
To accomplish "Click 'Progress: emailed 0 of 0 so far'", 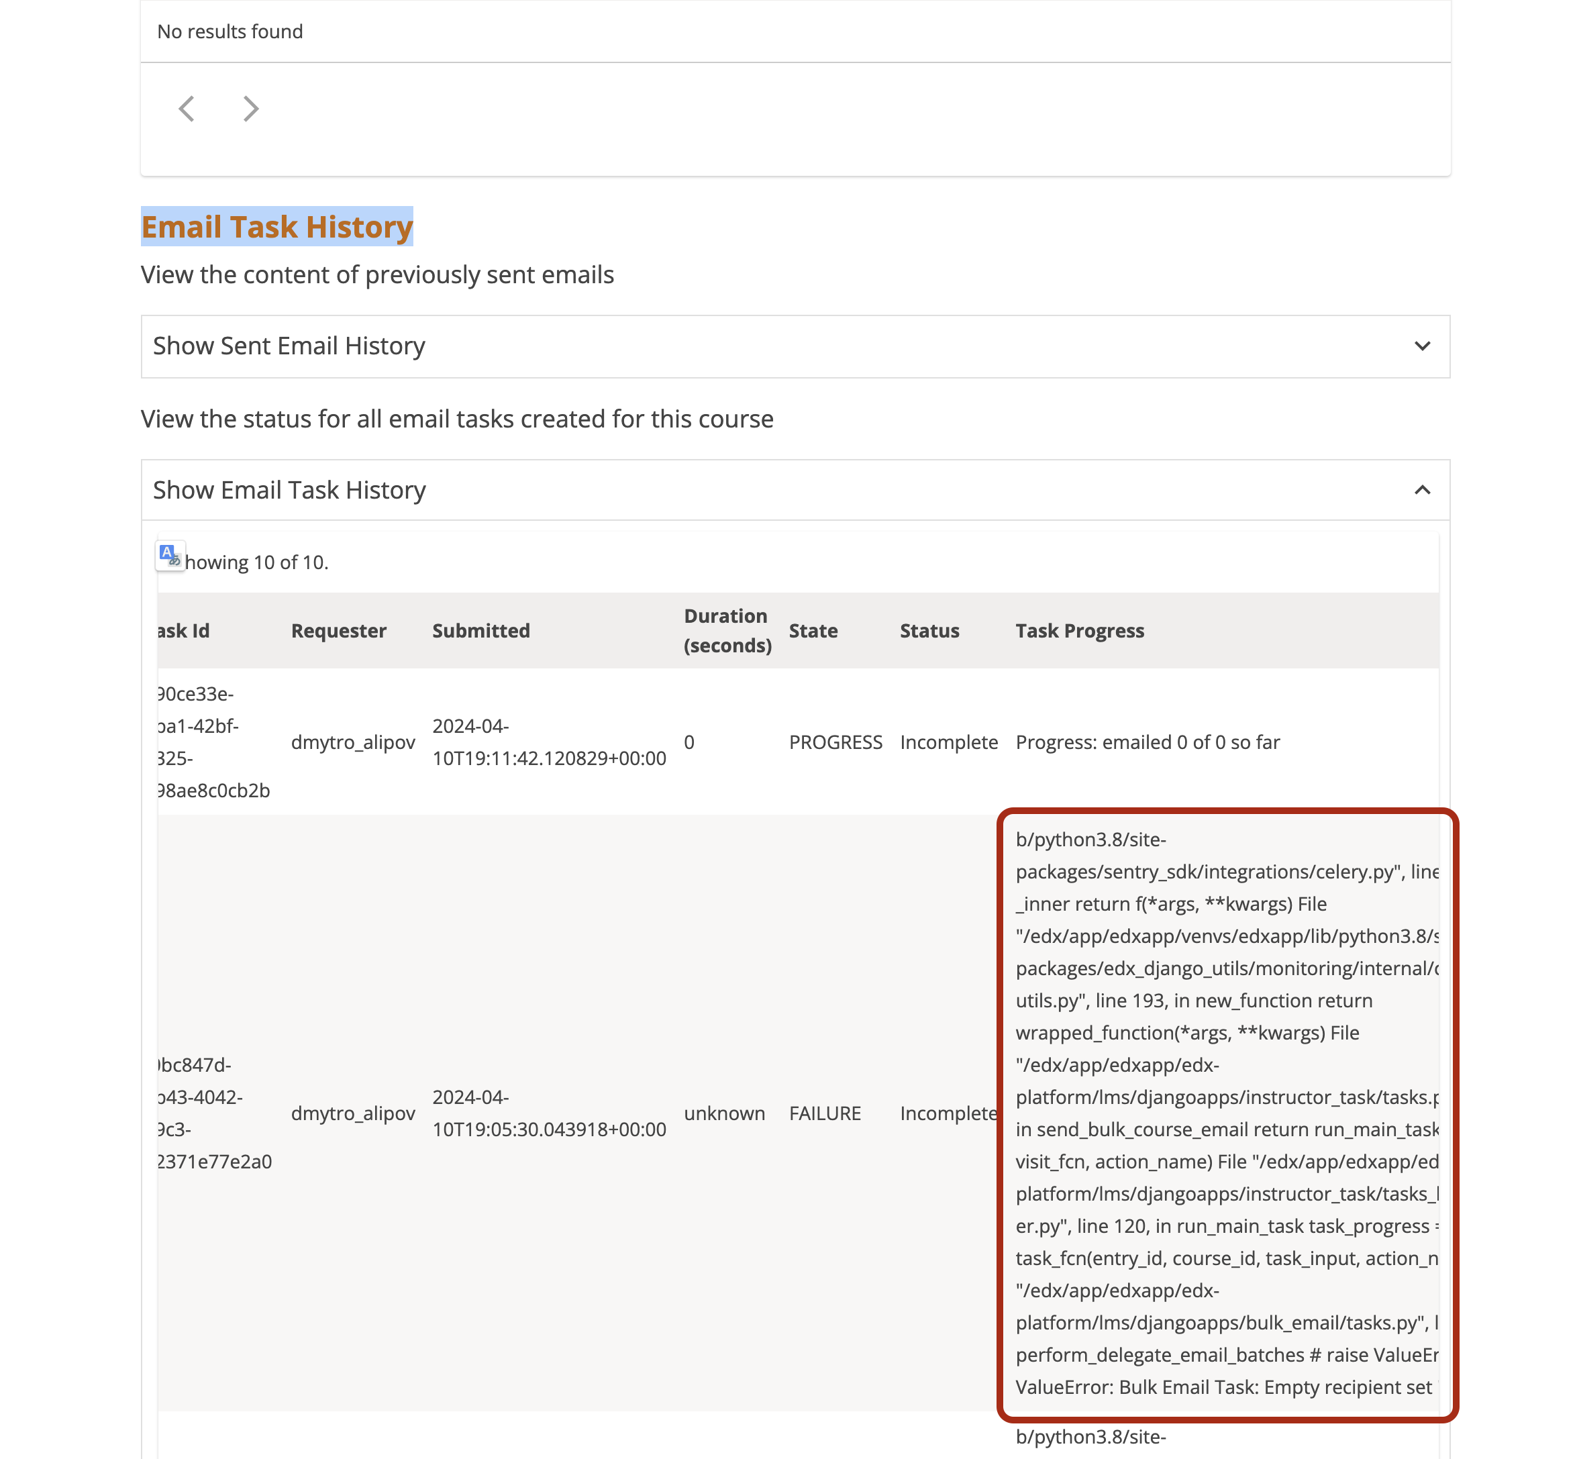I will click(1147, 742).
